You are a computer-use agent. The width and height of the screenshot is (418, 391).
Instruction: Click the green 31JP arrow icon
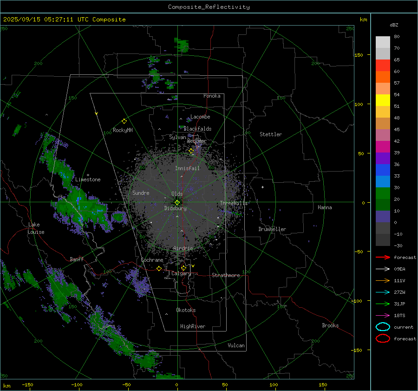click(383, 304)
